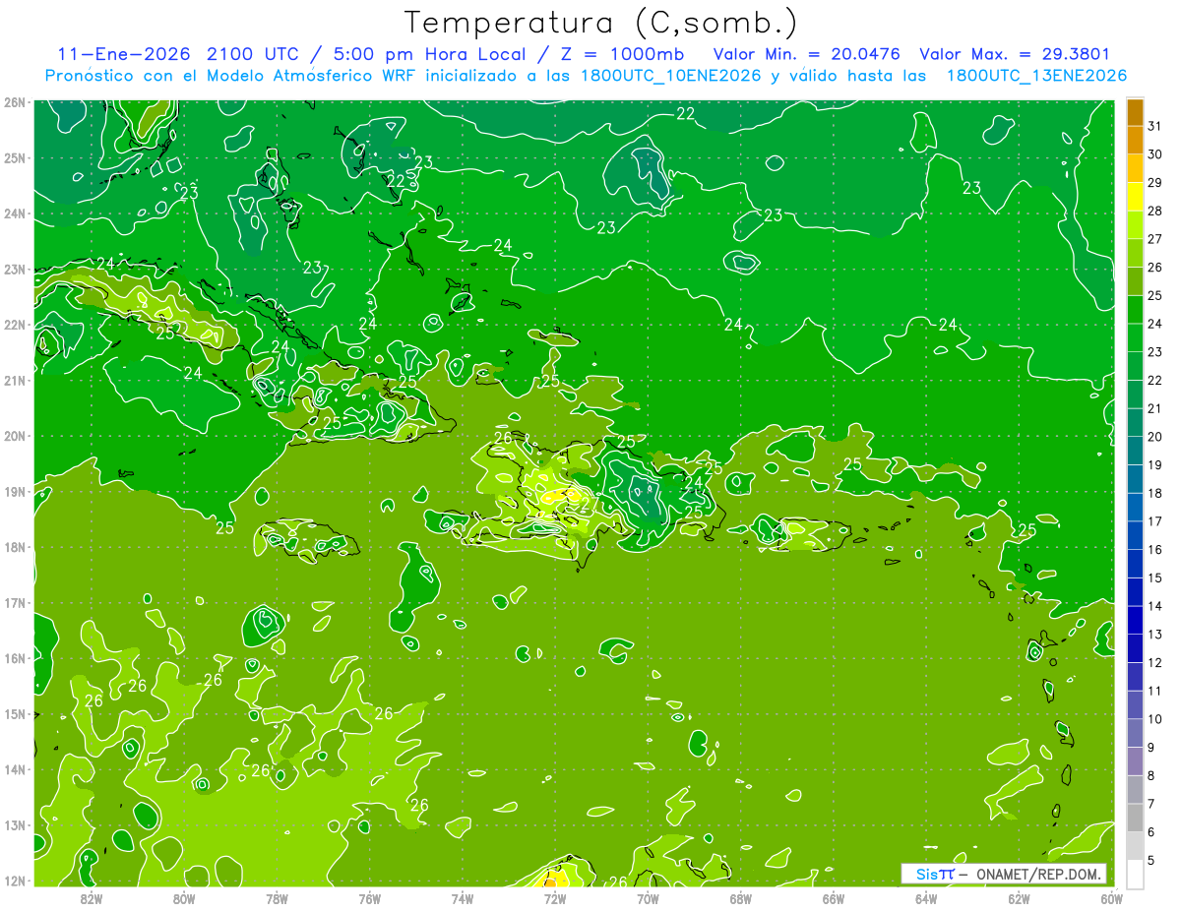The height and width of the screenshot is (912, 1181).
Task: Click the "14N" latitude axis label
Action: (x=14, y=769)
